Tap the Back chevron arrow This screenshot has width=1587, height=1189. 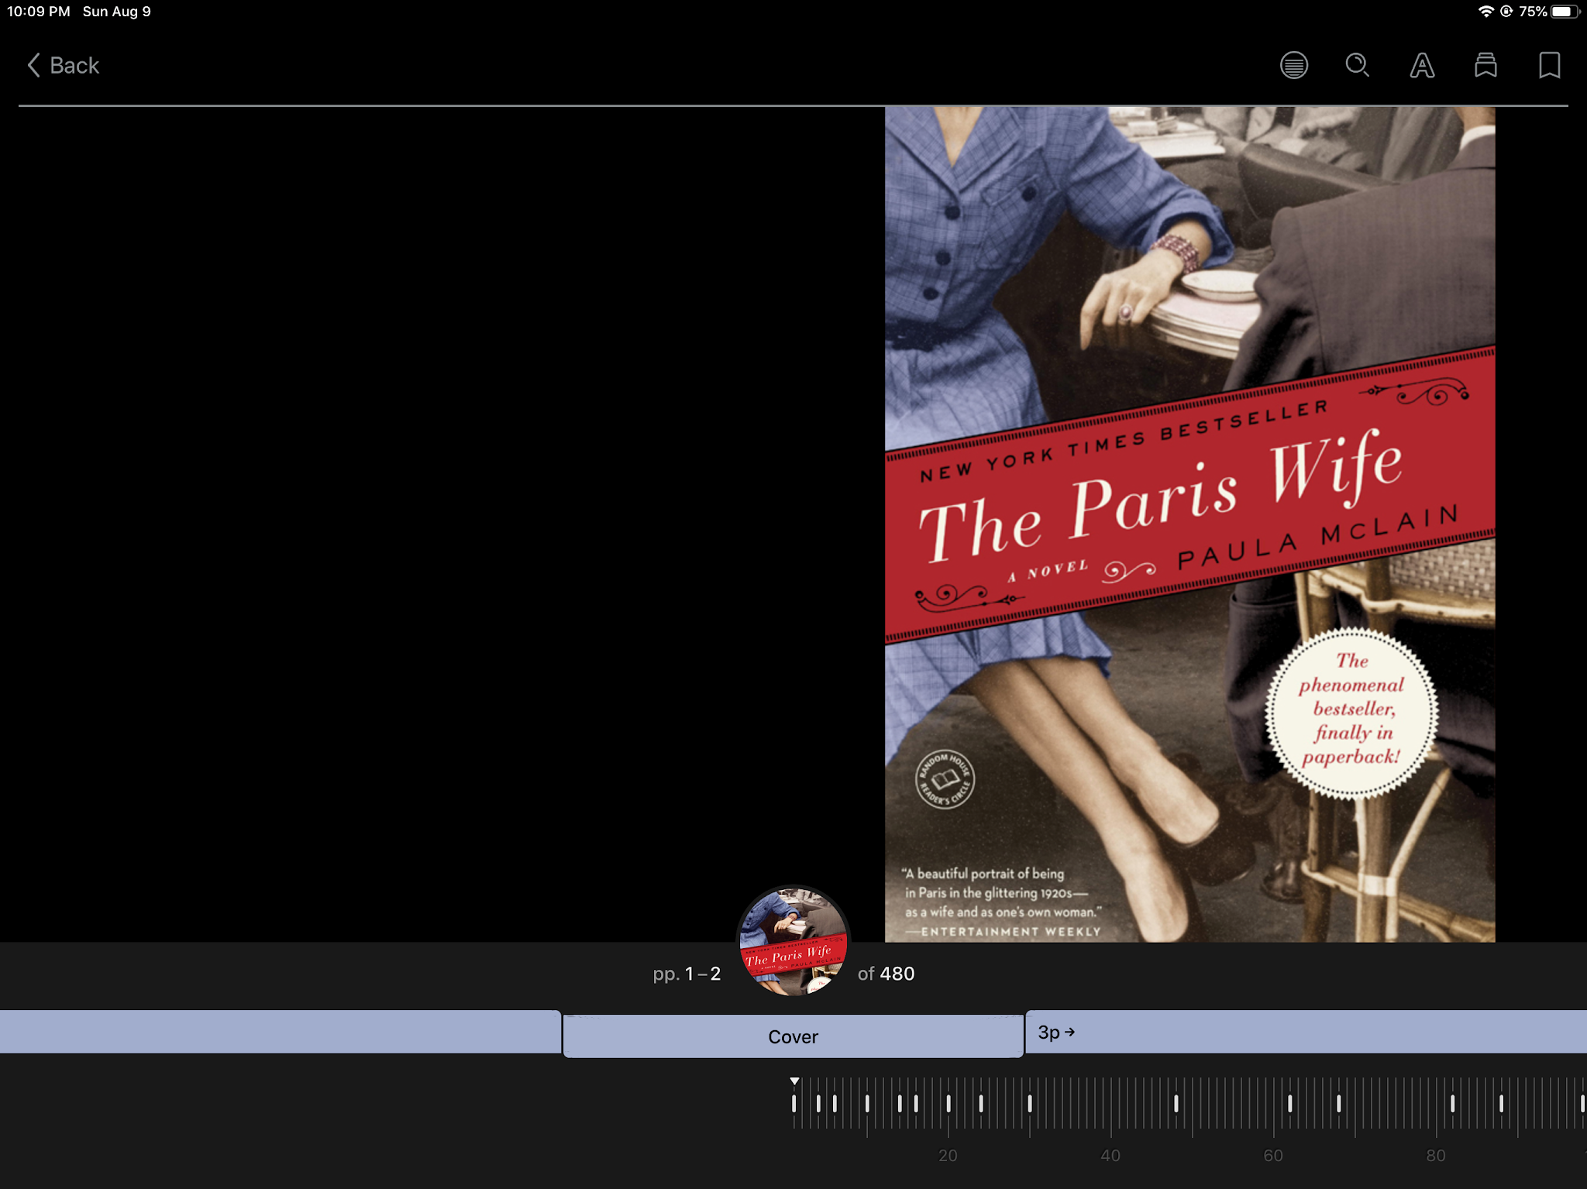point(33,65)
